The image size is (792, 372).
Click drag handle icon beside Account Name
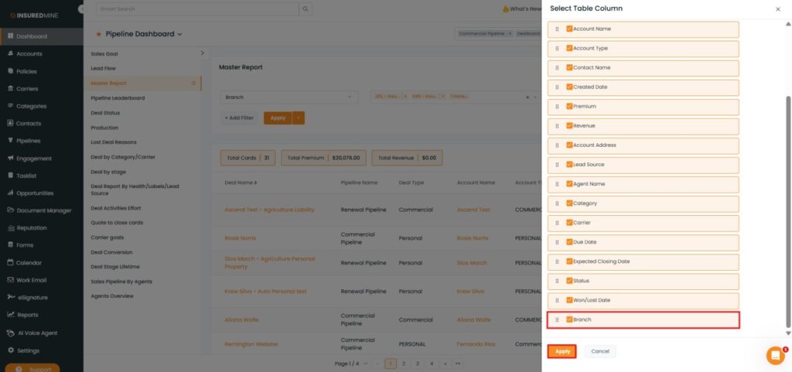(x=557, y=29)
